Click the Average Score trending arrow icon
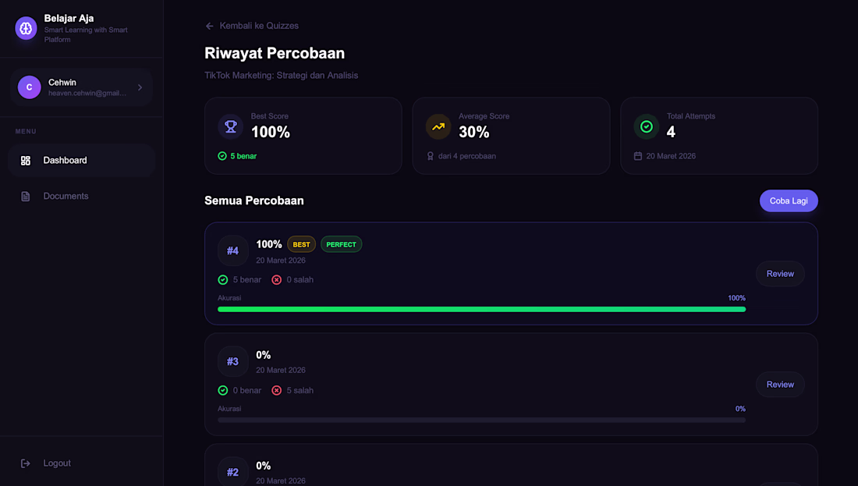Image resolution: width=858 pixels, height=486 pixels. pos(438,126)
